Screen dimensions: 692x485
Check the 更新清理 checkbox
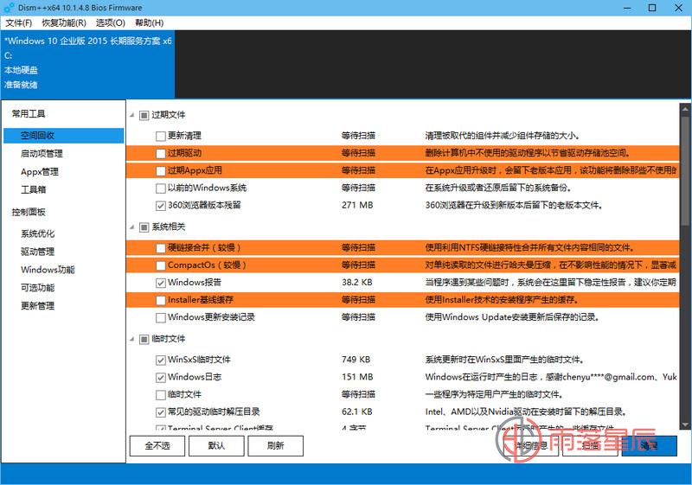pos(161,137)
